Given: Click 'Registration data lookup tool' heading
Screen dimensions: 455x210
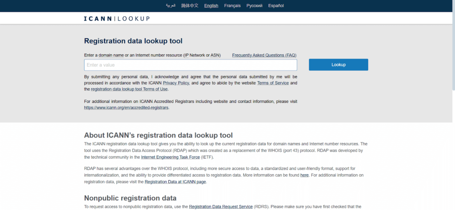Looking at the screenshot, I should (133, 41).
